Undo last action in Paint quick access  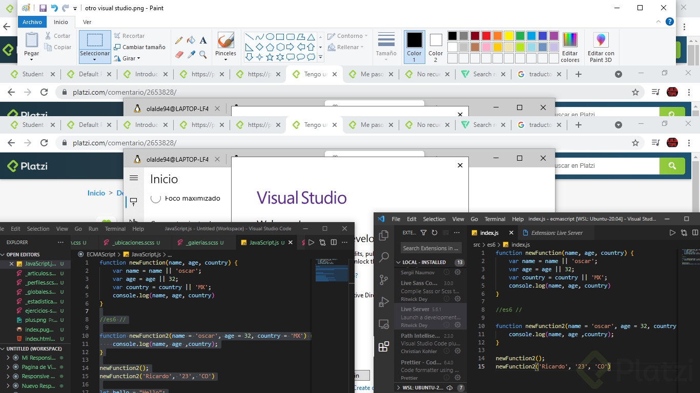pyautogui.click(x=54, y=8)
